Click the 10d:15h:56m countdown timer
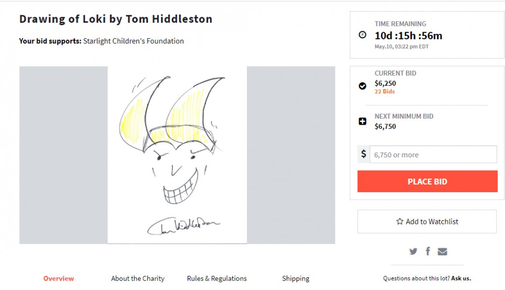 click(x=408, y=35)
